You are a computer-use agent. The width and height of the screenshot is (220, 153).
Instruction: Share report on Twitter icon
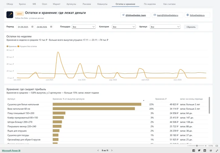tap(199, 151)
